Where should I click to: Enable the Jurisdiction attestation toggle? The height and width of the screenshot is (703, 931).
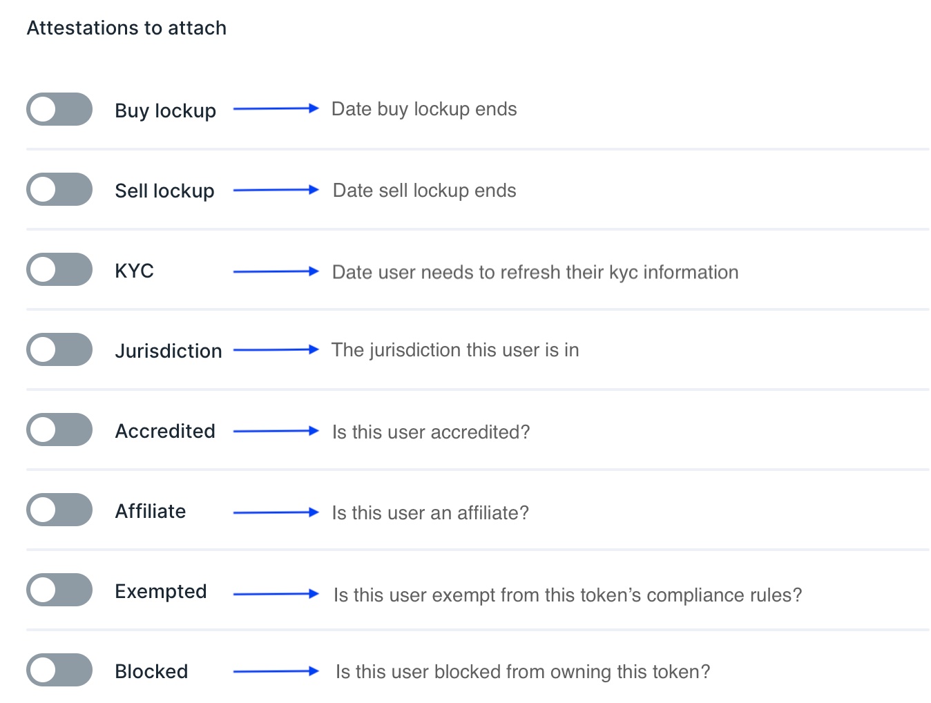click(59, 349)
